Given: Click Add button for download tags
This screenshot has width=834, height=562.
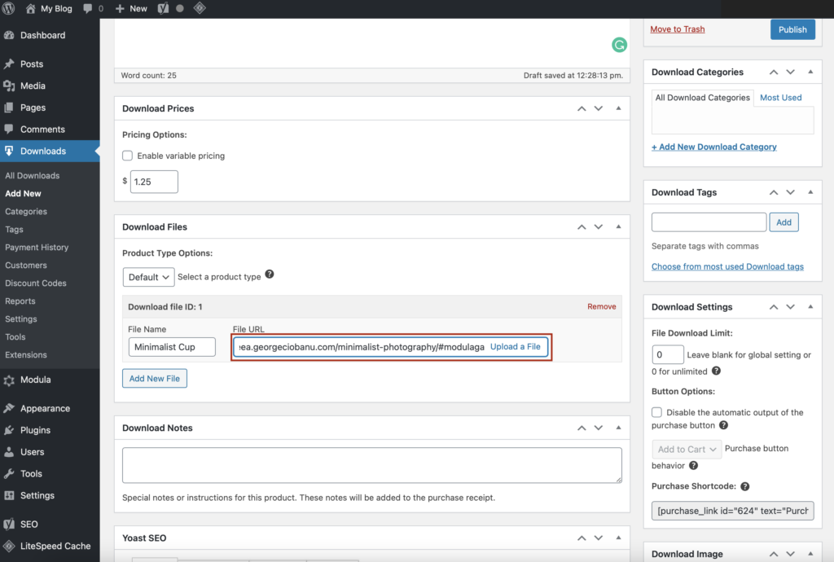Looking at the screenshot, I should tap(784, 222).
